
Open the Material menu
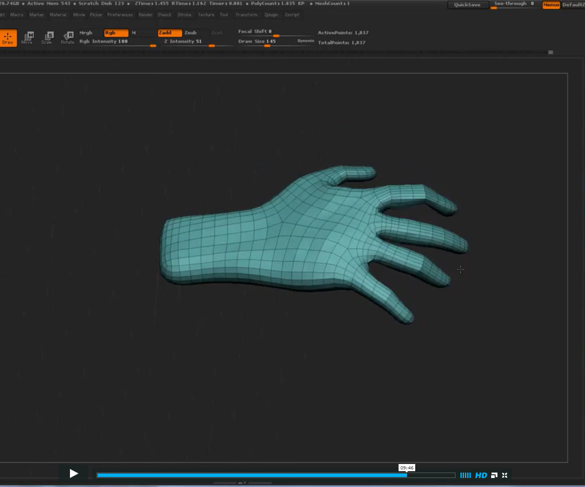click(58, 14)
